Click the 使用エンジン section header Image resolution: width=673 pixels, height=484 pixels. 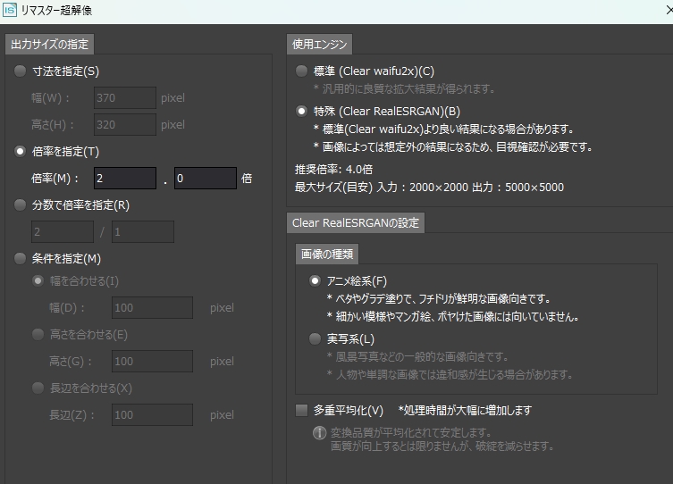pyautogui.click(x=319, y=44)
